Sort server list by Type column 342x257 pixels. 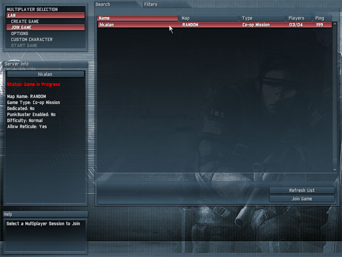(x=262, y=18)
